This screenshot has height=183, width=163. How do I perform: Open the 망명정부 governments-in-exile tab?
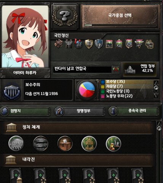(x=80, y=111)
